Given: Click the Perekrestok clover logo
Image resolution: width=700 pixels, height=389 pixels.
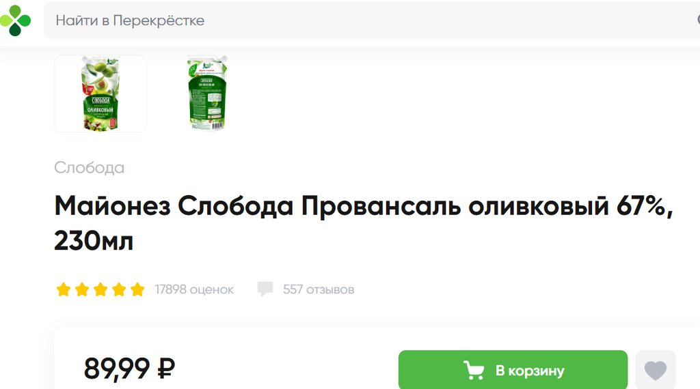Looking at the screenshot, I should [15, 20].
